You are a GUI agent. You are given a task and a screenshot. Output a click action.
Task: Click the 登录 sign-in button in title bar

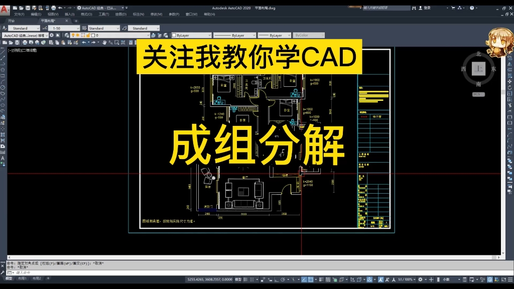tap(427, 8)
